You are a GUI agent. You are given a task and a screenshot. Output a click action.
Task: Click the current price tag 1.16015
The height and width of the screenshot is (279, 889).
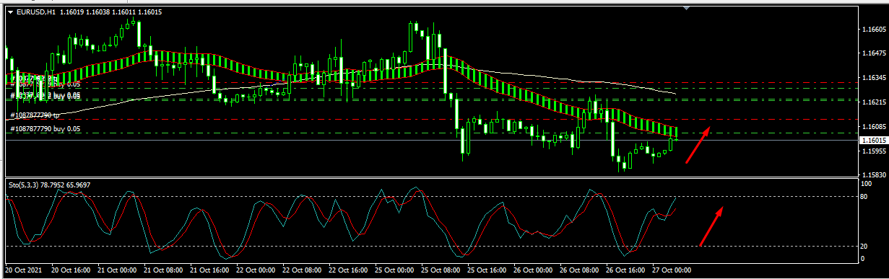[x=875, y=141]
